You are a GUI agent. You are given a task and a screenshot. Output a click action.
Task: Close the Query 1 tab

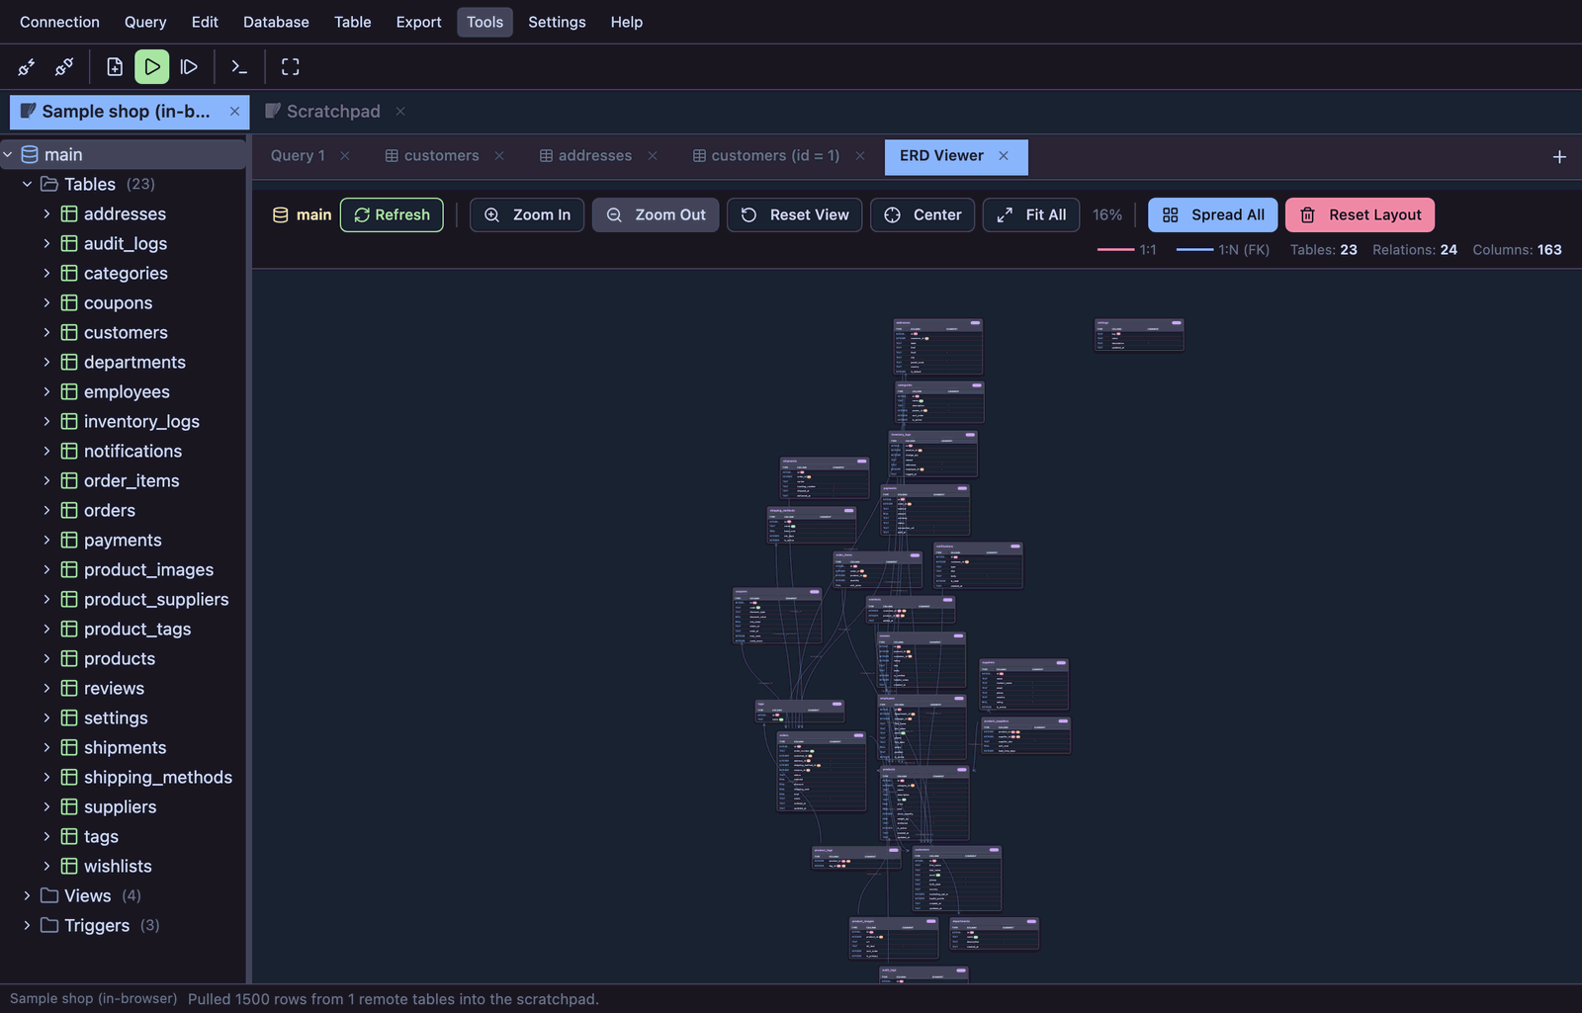[x=345, y=156]
